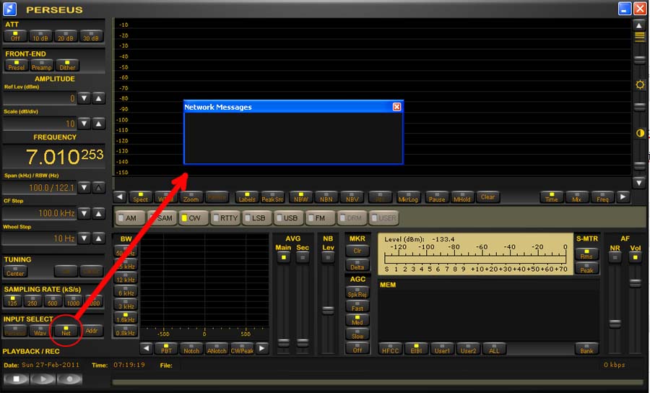Viewport: 650px width, 393px height.
Task: Click the tuning Center button
Action: click(x=15, y=271)
